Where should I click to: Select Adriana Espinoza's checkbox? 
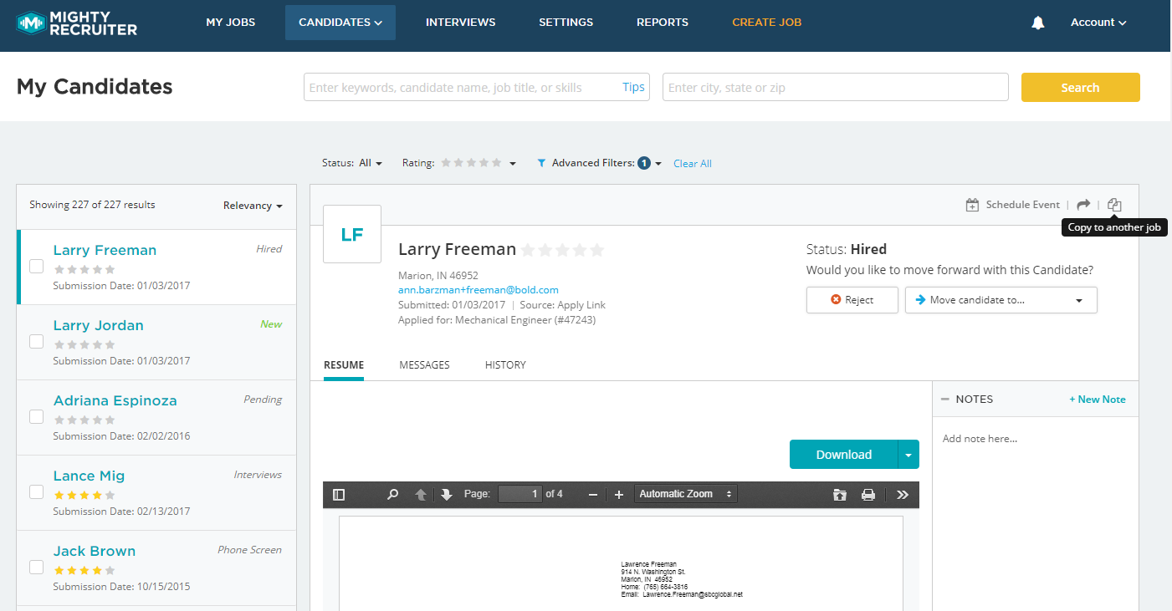(x=37, y=417)
